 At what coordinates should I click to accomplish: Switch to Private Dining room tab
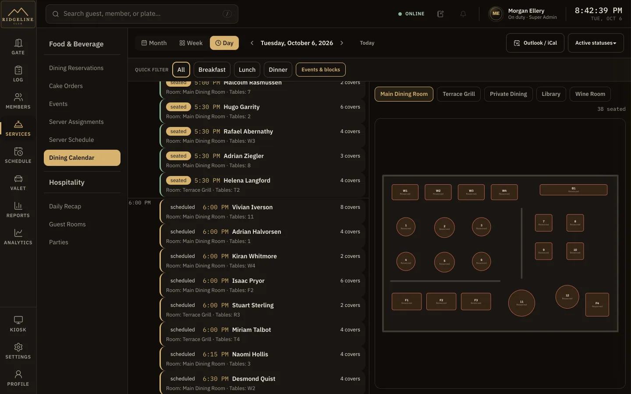508,94
